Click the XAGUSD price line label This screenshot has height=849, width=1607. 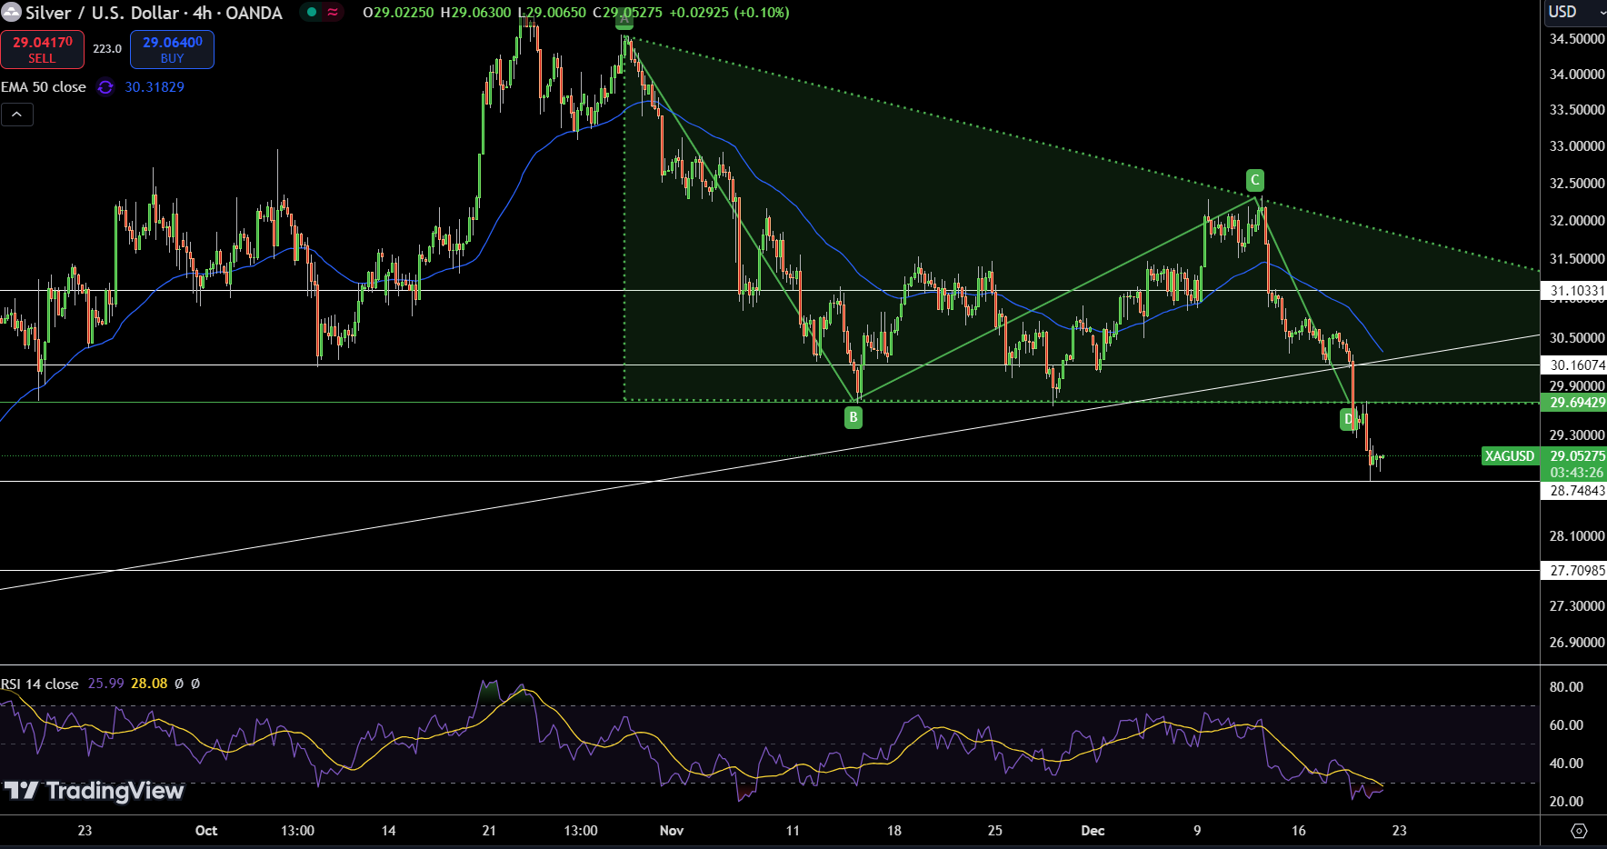[x=1510, y=456]
